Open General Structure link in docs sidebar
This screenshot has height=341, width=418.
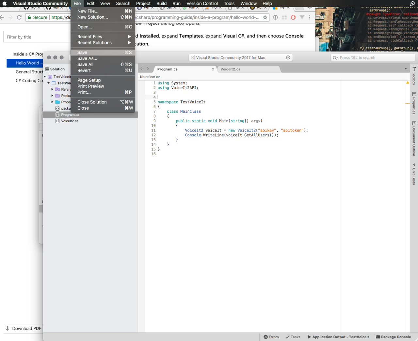click(29, 72)
